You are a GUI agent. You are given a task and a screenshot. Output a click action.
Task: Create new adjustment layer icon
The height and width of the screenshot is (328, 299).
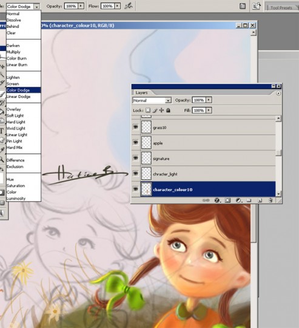[238, 200]
